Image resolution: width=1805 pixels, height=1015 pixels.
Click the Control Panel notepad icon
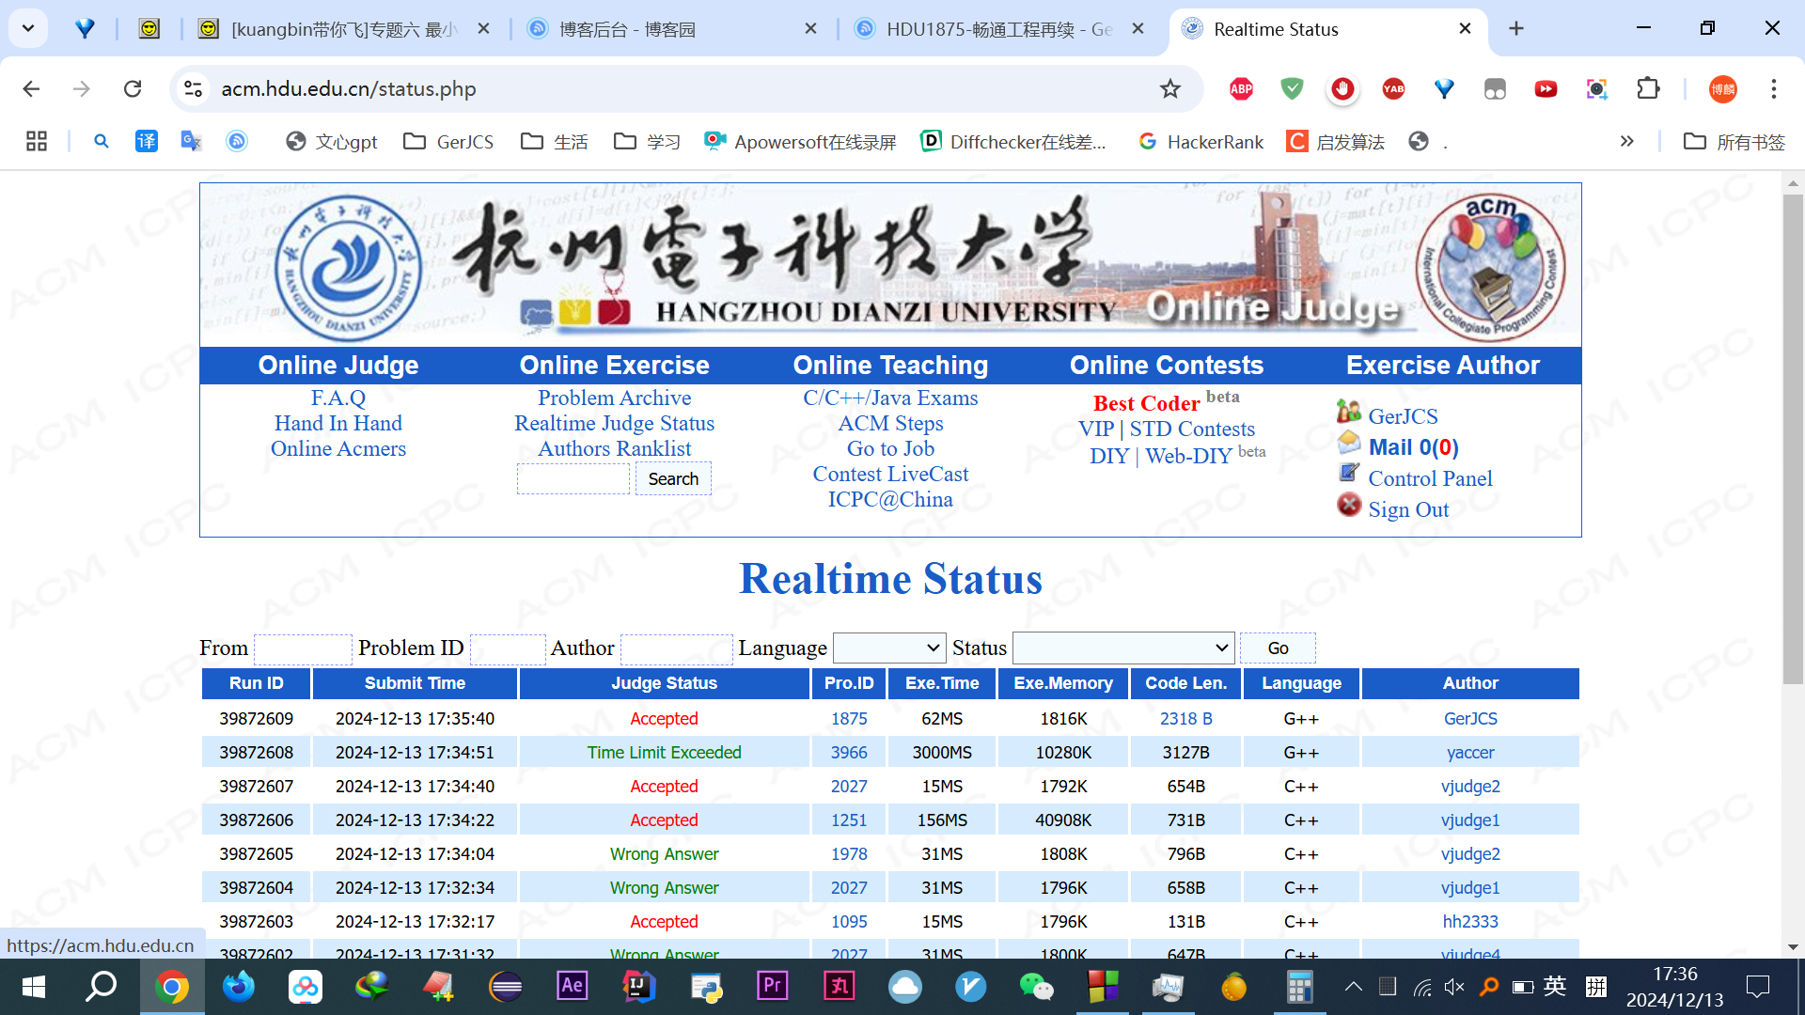[x=1349, y=473]
